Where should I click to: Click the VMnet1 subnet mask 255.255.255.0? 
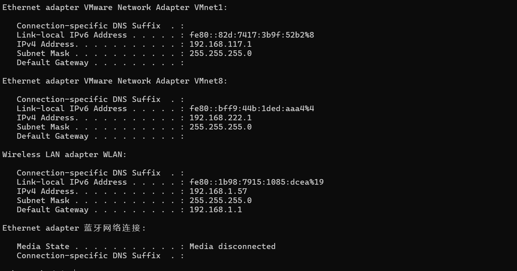click(x=220, y=53)
